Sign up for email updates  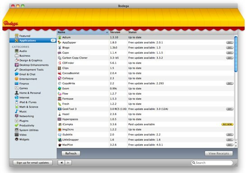tap(33, 163)
